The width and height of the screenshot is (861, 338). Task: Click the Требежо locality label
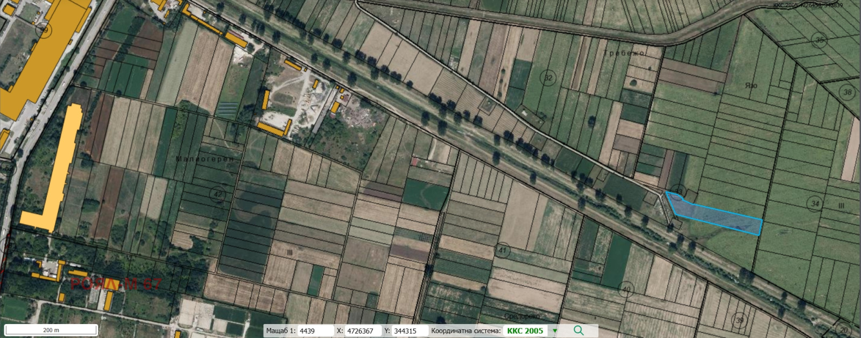[x=624, y=53]
